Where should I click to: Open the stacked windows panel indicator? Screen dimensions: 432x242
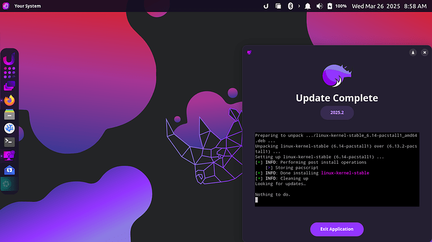point(278,6)
